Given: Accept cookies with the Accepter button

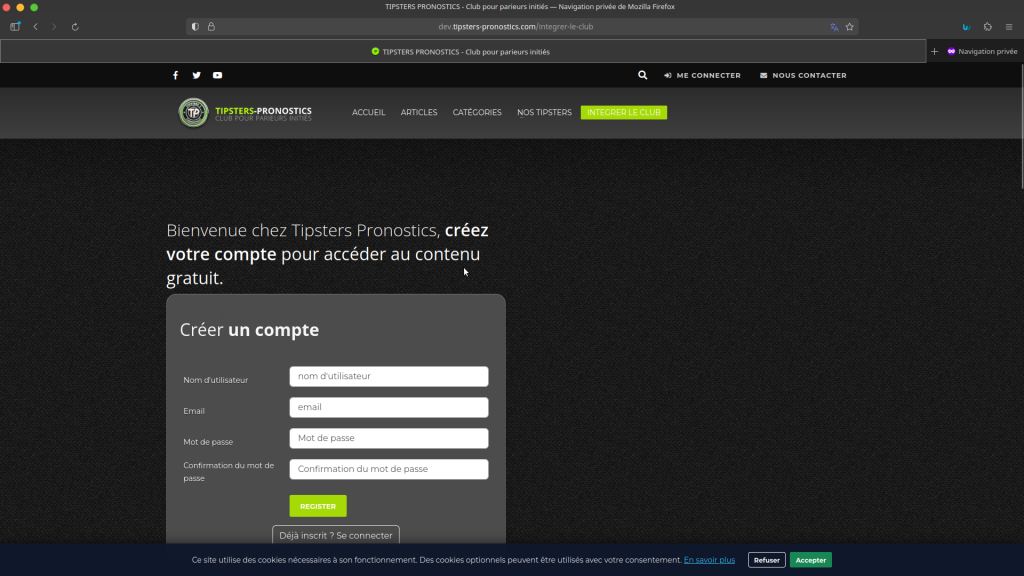Looking at the screenshot, I should (810, 559).
